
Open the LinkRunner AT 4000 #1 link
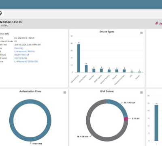pyautogui.click(x=25, y=52)
